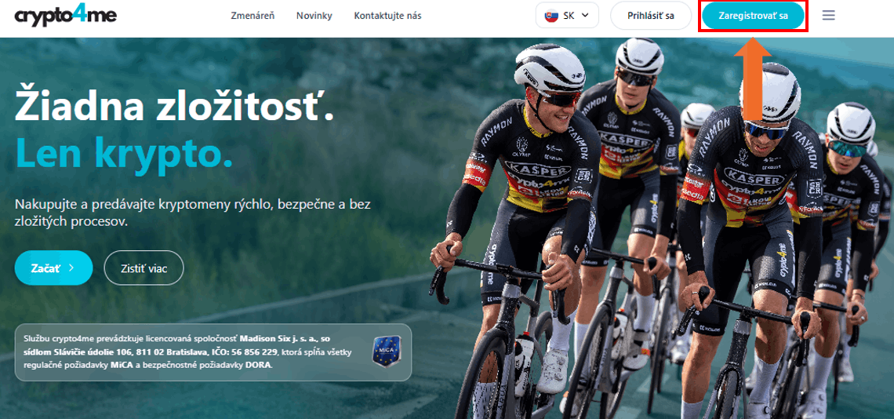
Task: Open Kontaktujte nás link
Action: point(387,16)
